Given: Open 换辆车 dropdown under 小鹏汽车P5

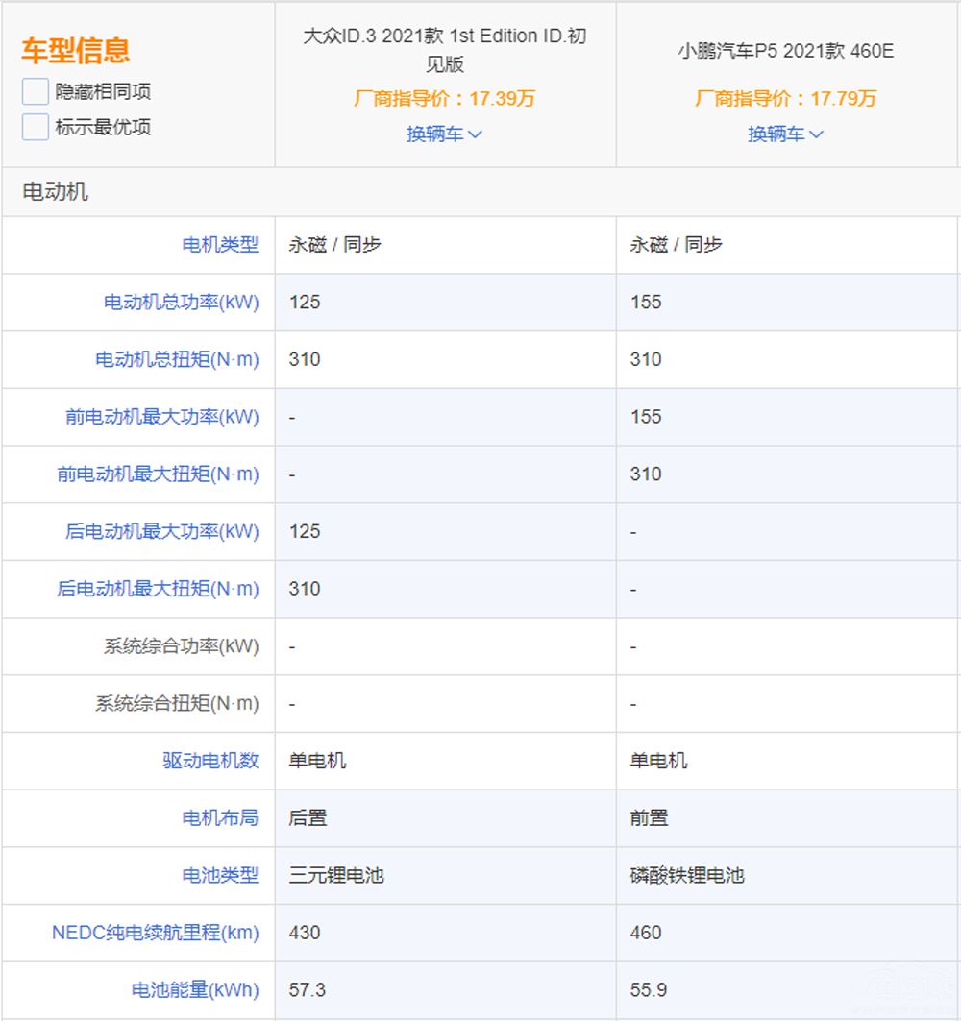Looking at the screenshot, I should [785, 134].
